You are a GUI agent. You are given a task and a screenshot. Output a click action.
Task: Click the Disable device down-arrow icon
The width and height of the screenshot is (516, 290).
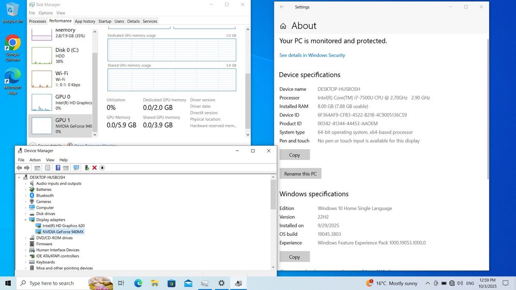click(x=102, y=168)
